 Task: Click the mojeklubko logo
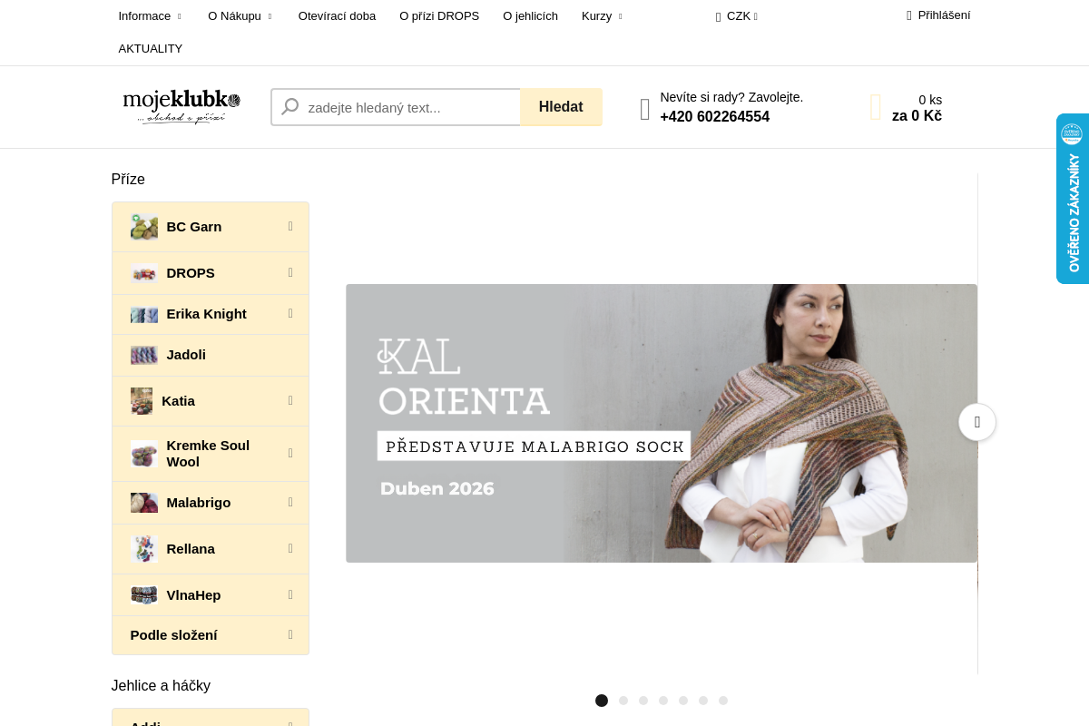[181, 107]
